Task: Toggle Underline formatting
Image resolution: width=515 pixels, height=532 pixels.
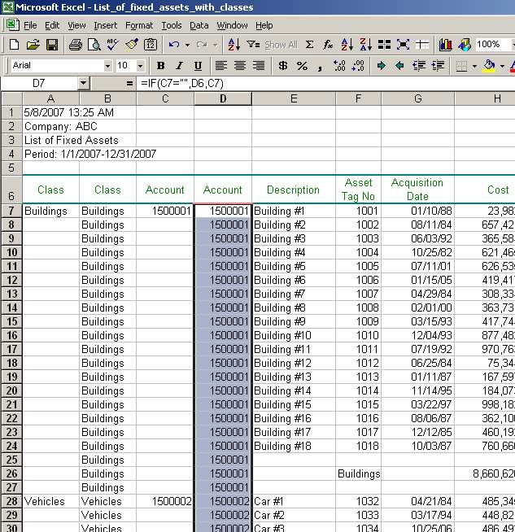Action: 198,65
